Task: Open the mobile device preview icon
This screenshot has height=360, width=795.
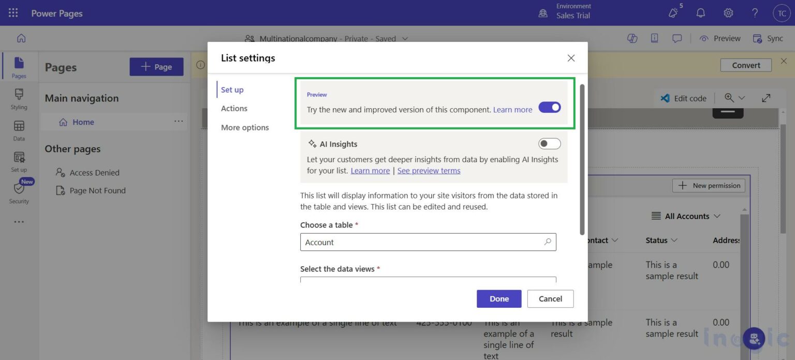Action: (x=654, y=38)
